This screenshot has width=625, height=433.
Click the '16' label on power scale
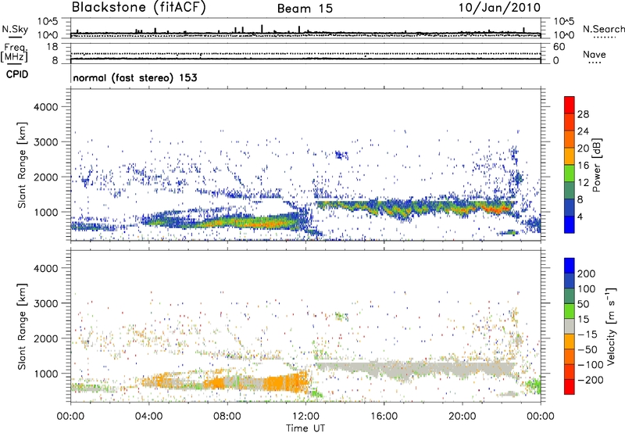click(583, 166)
